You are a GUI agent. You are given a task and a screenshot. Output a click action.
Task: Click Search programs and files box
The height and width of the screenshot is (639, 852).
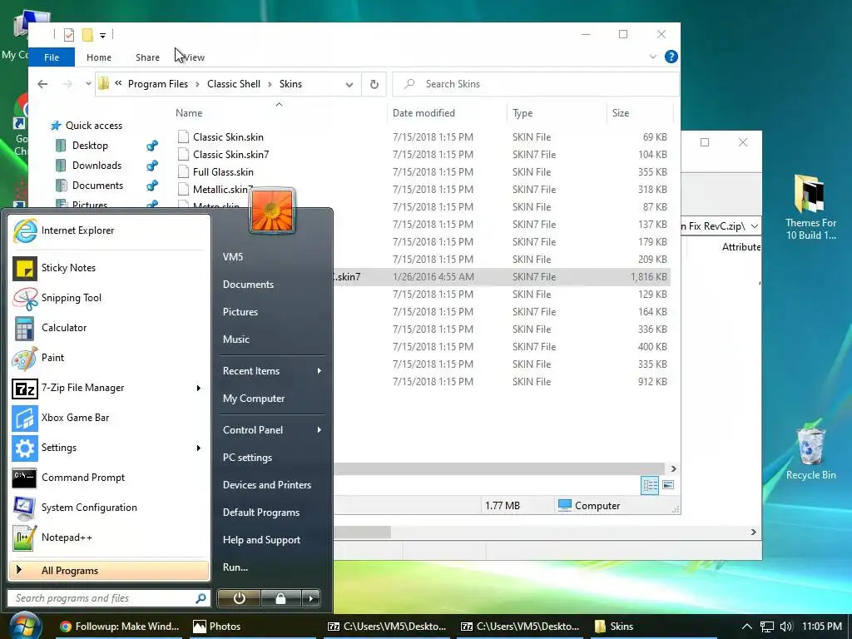click(x=108, y=598)
